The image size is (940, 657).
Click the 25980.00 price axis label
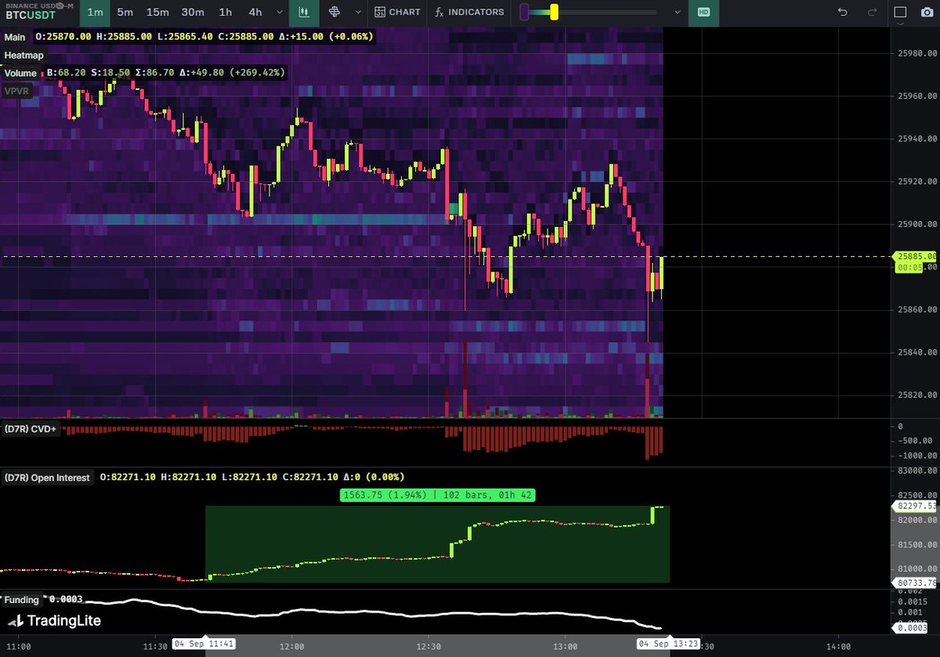tap(916, 54)
